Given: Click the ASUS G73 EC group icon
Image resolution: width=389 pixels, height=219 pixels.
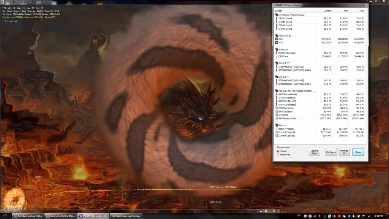Looking at the screenshot, I should [277, 35].
